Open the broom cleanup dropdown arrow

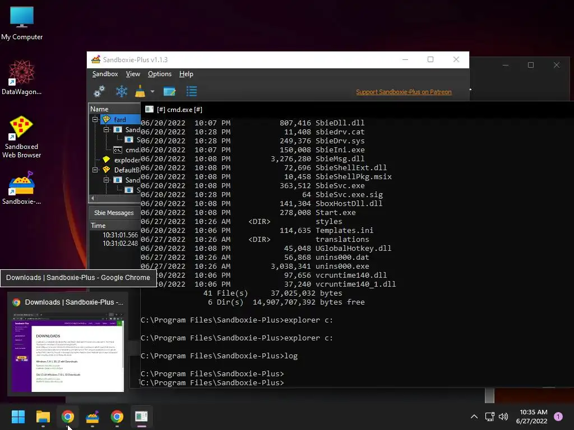pyautogui.click(x=152, y=91)
